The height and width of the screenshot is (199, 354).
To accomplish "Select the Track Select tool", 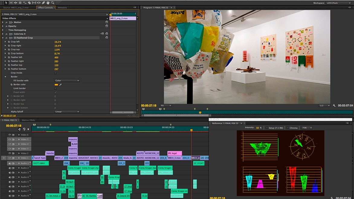I will tap(11, 3).
